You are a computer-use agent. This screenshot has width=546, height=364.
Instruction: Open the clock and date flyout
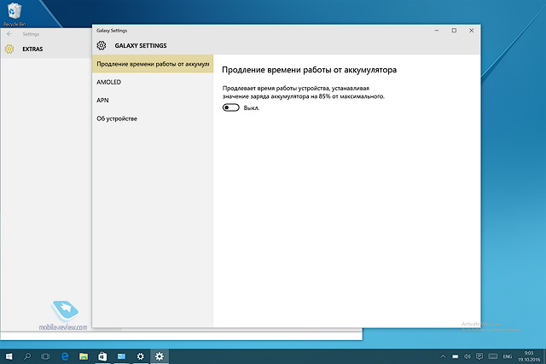pyautogui.click(x=529, y=356)
